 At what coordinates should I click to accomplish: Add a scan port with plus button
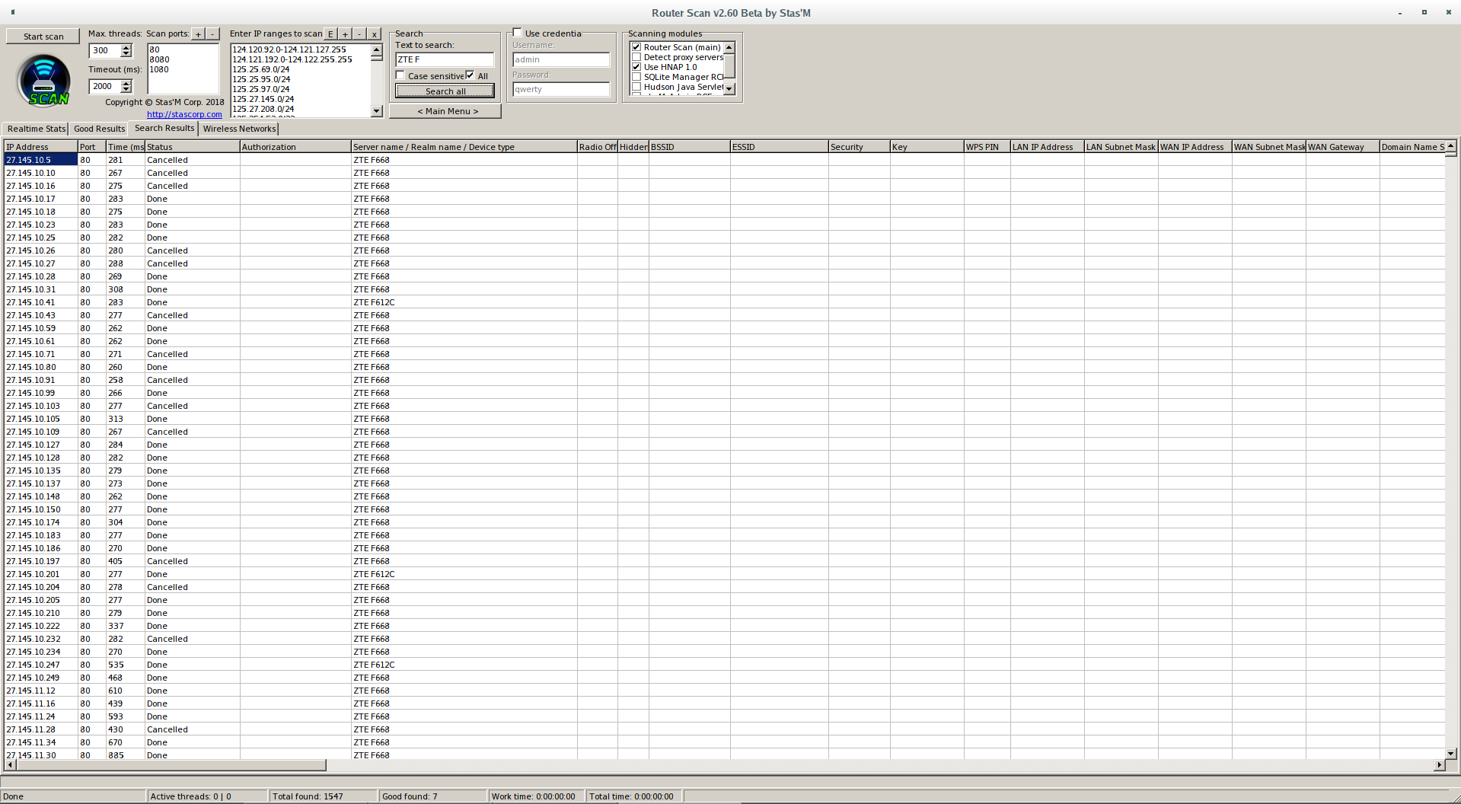click(199, 34)
